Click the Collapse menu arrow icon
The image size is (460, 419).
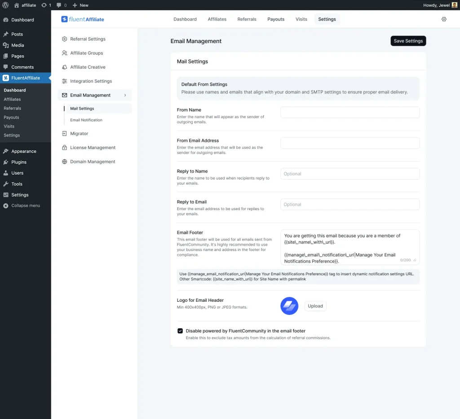[x=6, y=206]
